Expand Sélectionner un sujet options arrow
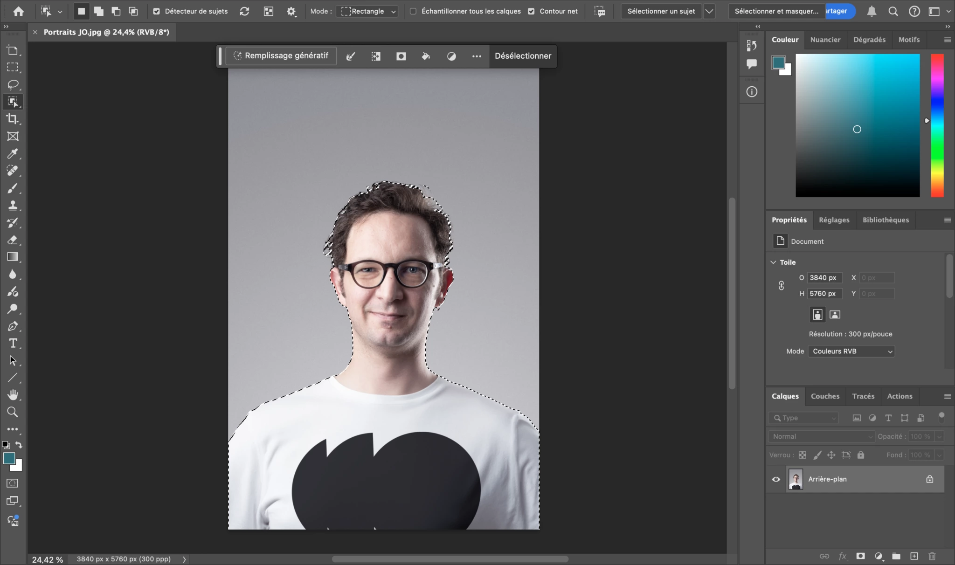955x565 pixels. [x=709, y=11]
